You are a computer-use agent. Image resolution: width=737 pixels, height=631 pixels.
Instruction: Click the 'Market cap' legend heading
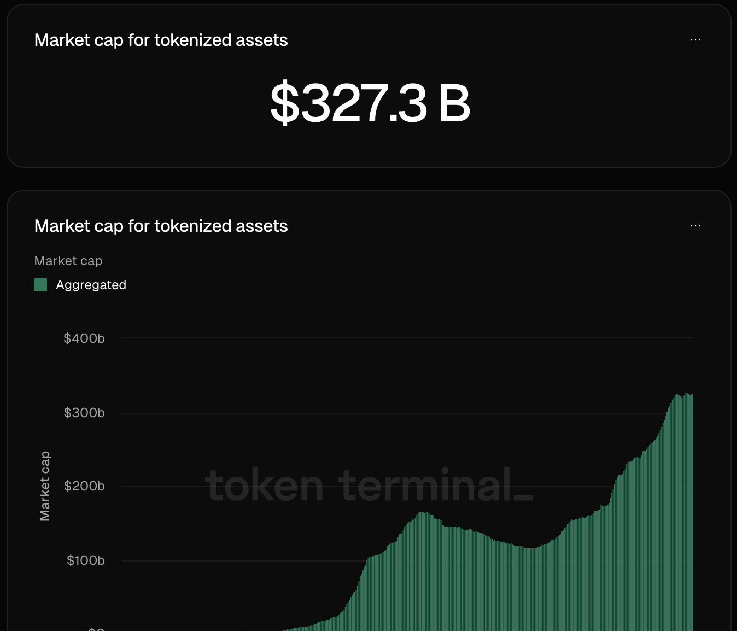[68, 261]
